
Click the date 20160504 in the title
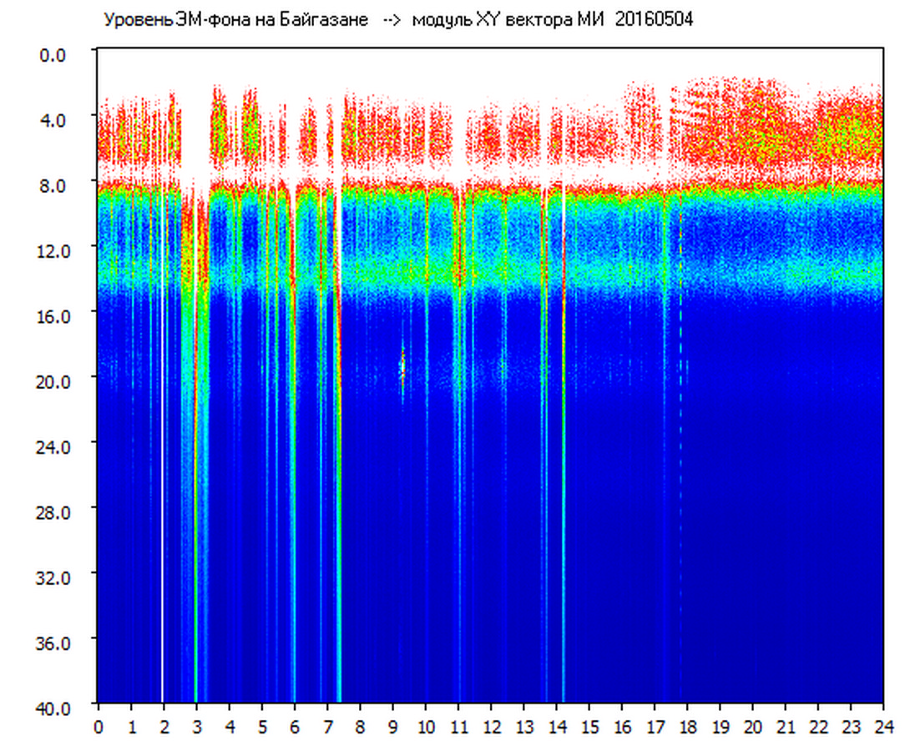pyautogui.click(x=654, y=20)
